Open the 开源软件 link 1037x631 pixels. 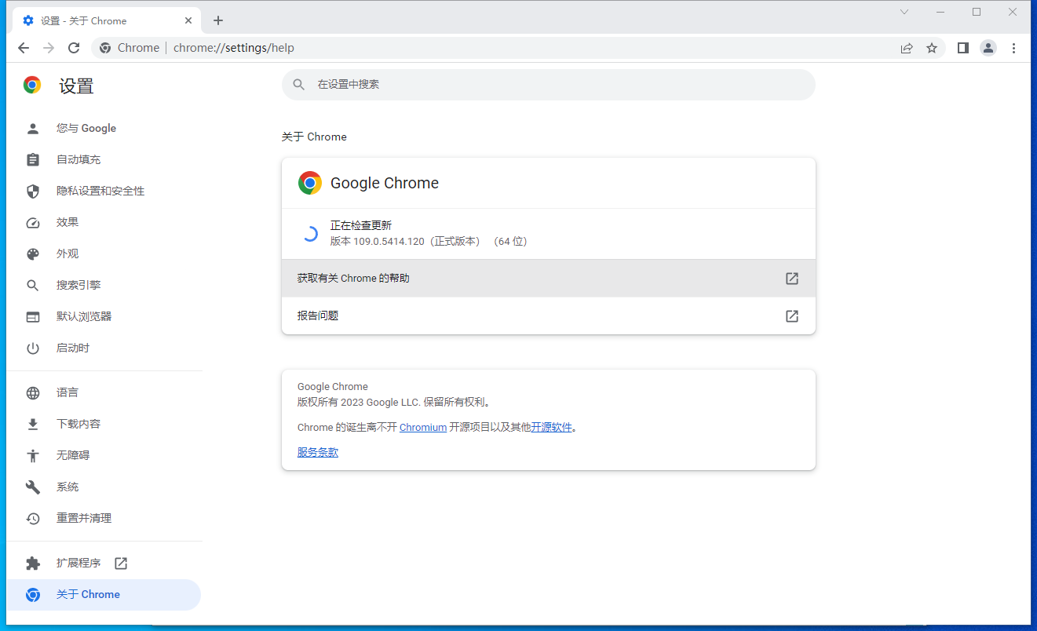[x=552, y=427]
